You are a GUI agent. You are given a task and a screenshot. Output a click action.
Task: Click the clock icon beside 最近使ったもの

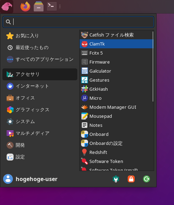click(x=10, y=48)
